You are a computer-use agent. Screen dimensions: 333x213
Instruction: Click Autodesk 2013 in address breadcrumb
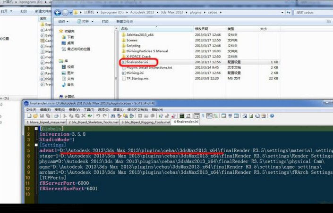142,13
